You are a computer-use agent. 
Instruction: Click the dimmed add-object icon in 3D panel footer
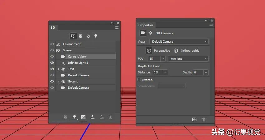(x=65, y=117)
